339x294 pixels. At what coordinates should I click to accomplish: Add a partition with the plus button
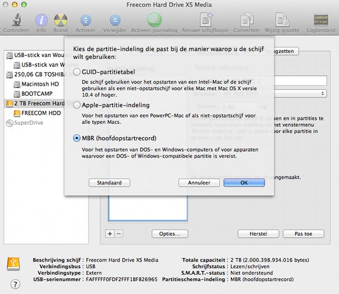(x=110, y=234)
